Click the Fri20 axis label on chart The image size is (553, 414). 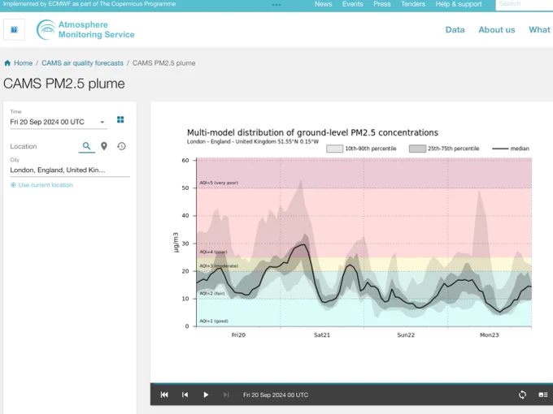(x=238, y=334)
